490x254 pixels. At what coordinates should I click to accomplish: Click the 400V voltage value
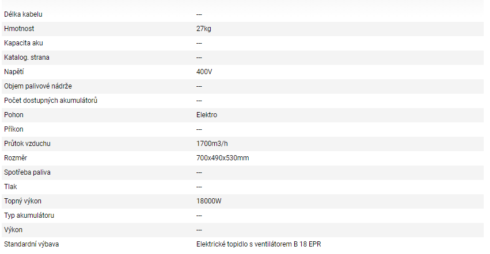coord(204,71)
